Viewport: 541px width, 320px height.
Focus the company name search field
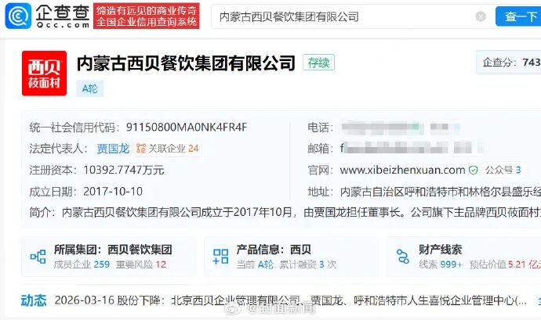[x=342, y=16]
